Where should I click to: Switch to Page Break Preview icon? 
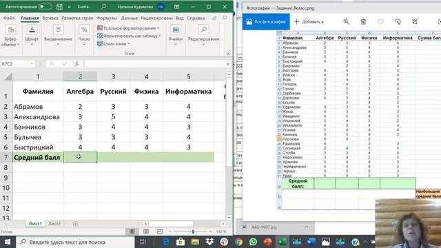coord(159,231)
